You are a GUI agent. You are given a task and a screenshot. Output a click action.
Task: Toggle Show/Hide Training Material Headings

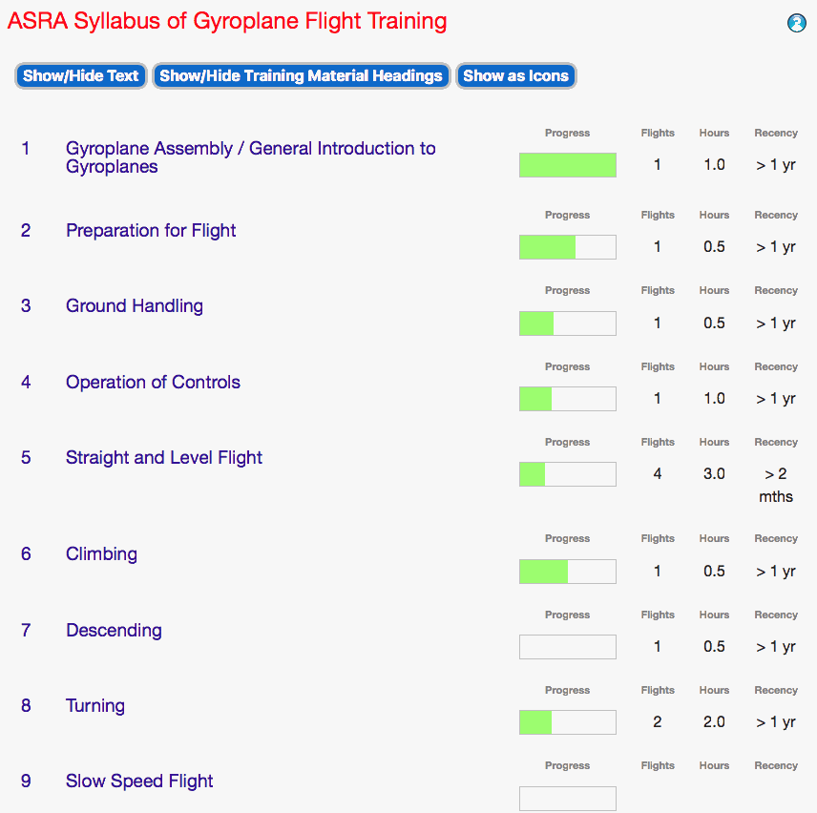pos(301,76)
